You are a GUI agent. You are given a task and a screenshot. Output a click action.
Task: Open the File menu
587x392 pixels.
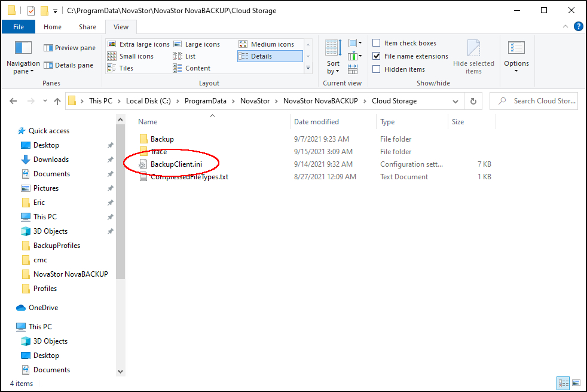[19, 27]
